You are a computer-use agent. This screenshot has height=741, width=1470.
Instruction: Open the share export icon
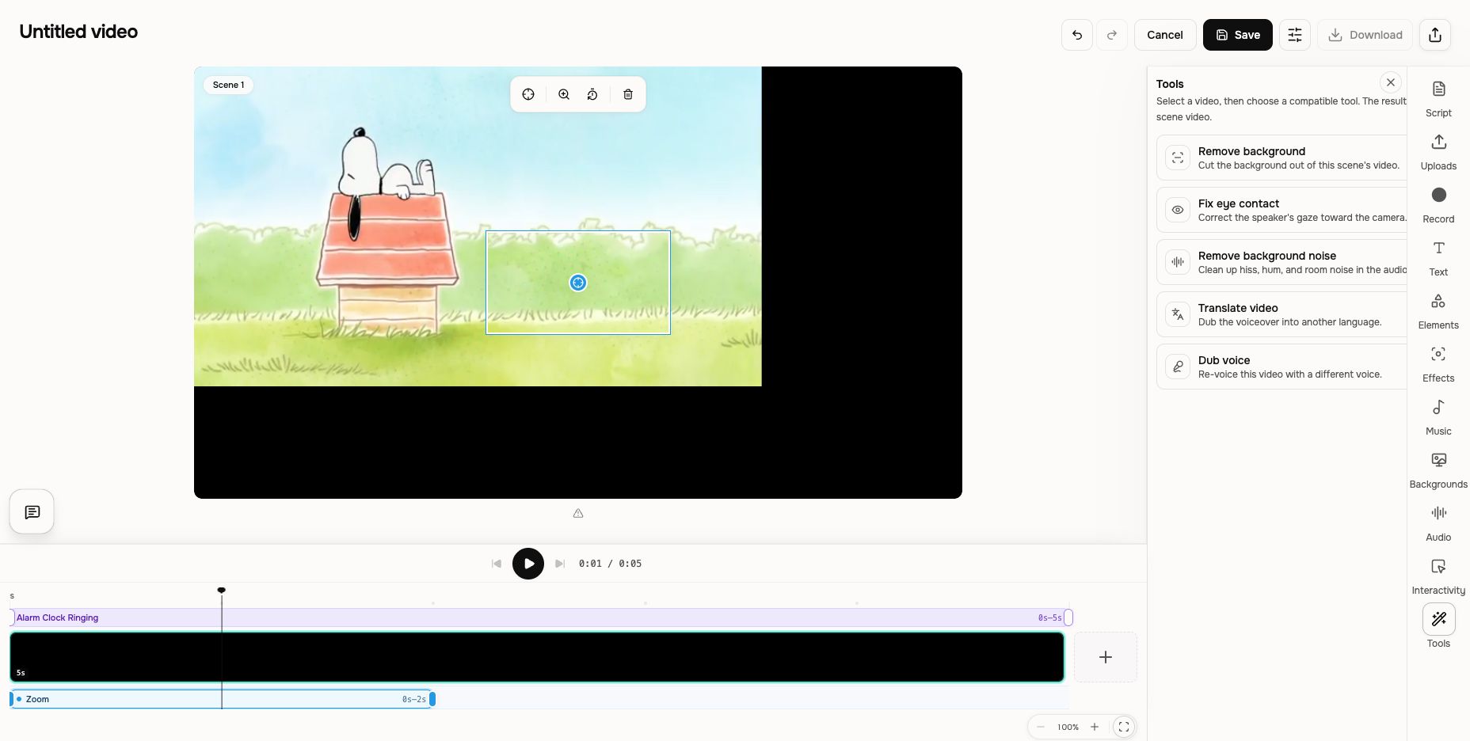1435,35
